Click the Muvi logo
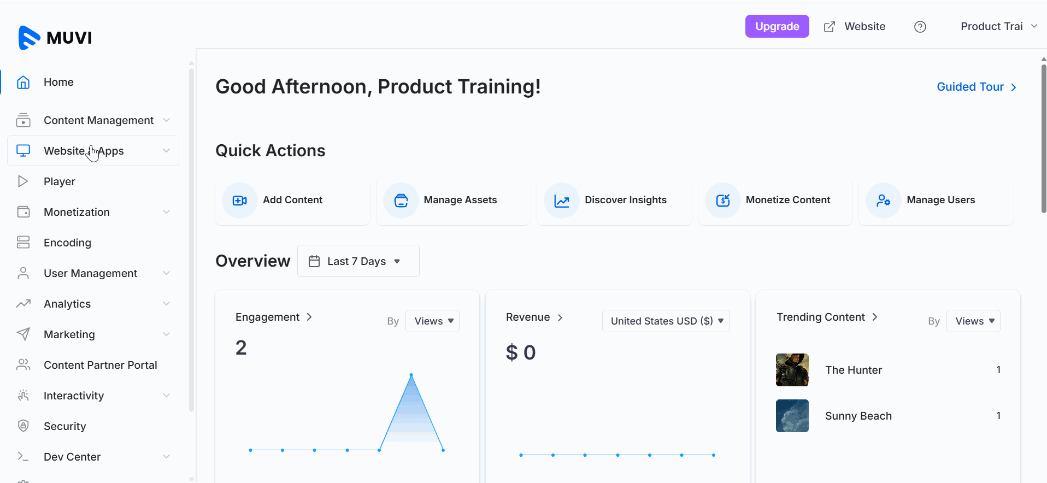1047x483 pixels. tap(55, 38)
